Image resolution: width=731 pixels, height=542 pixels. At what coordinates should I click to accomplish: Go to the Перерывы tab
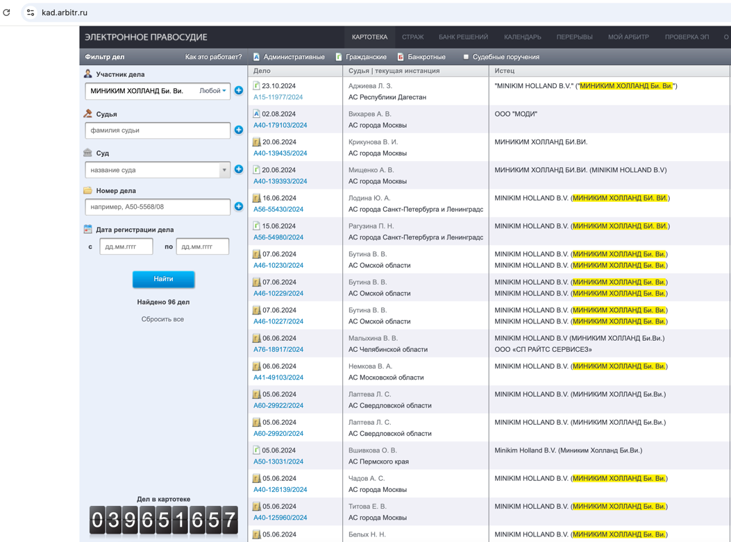[574, 37]
